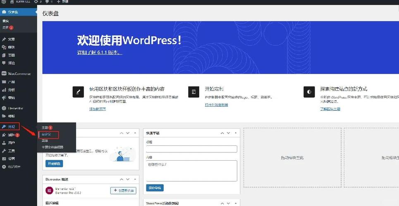Collapse the 快速草稿 panel with triangle toggle
This screenshot has width=399, height=206.
click(x=235, y=133)
